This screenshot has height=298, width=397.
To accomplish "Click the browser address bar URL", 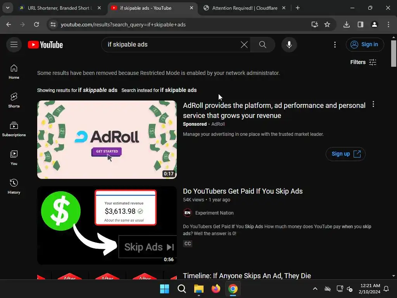I will point(123,24).
